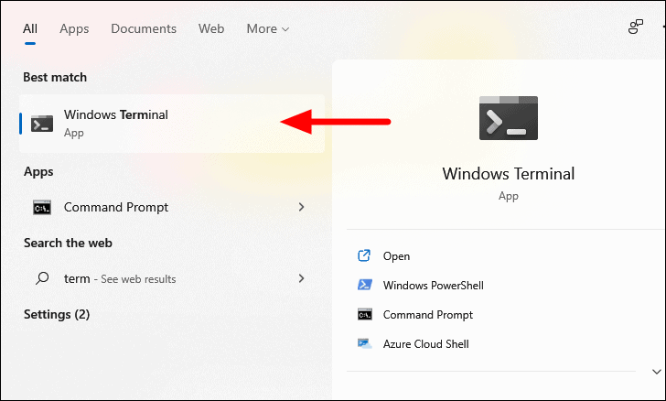Click the feedback people icon at top right
The image size is (666, 401).
click(636, 27)
